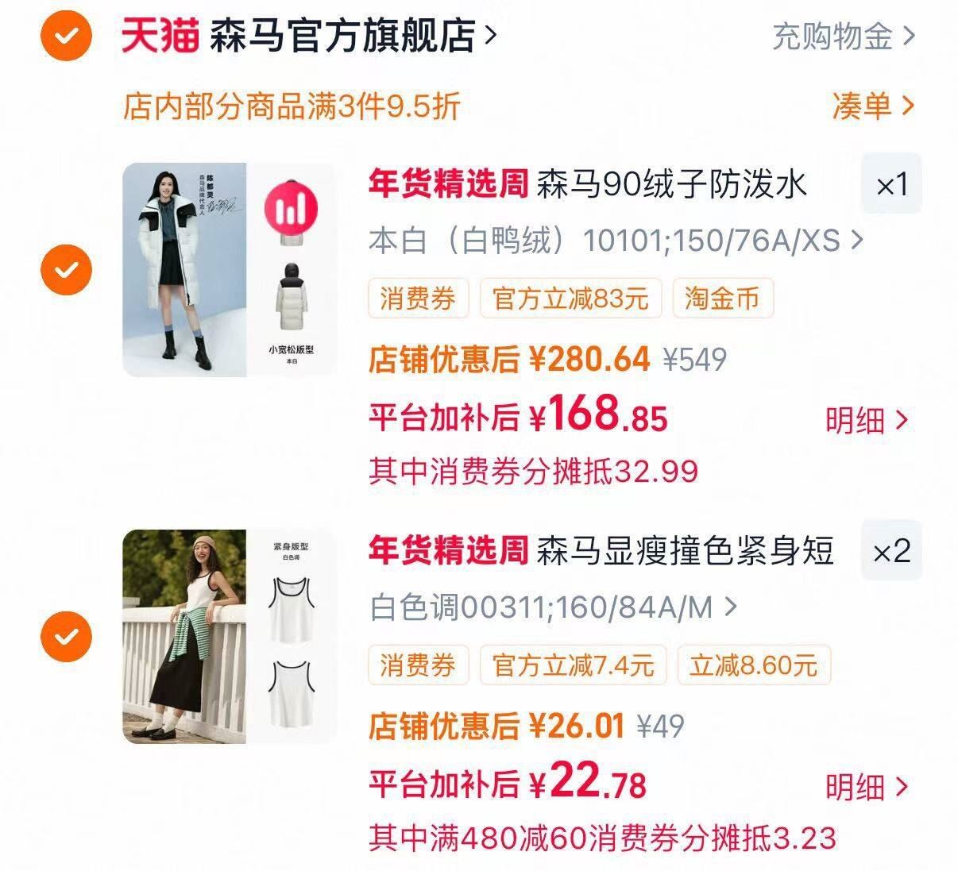This screenshot has width=958, height=871.
Task: Open the 森马官方旗舰店 store page
Action: pyautogui.click(x=353, y=36)
